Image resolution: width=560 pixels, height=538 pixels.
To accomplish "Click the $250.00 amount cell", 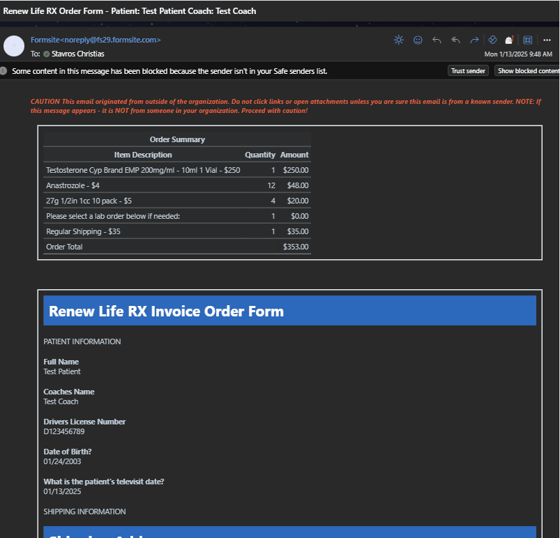I will [296, 170].
